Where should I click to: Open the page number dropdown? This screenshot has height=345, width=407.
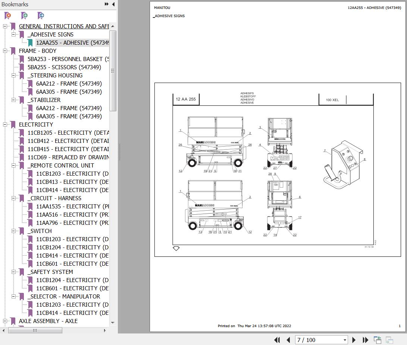pyautogui.click(x=345, y=340)
